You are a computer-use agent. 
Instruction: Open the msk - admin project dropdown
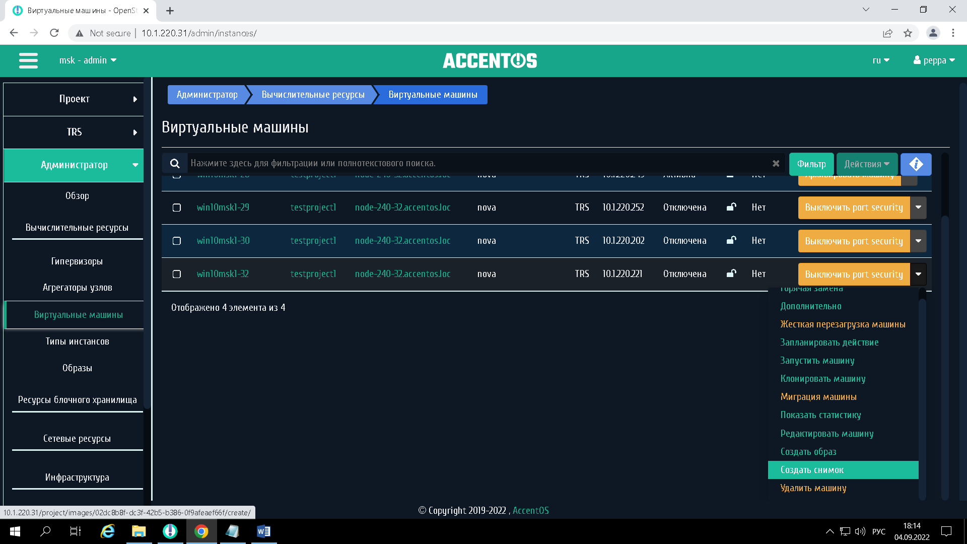click(x=88, y=60)
